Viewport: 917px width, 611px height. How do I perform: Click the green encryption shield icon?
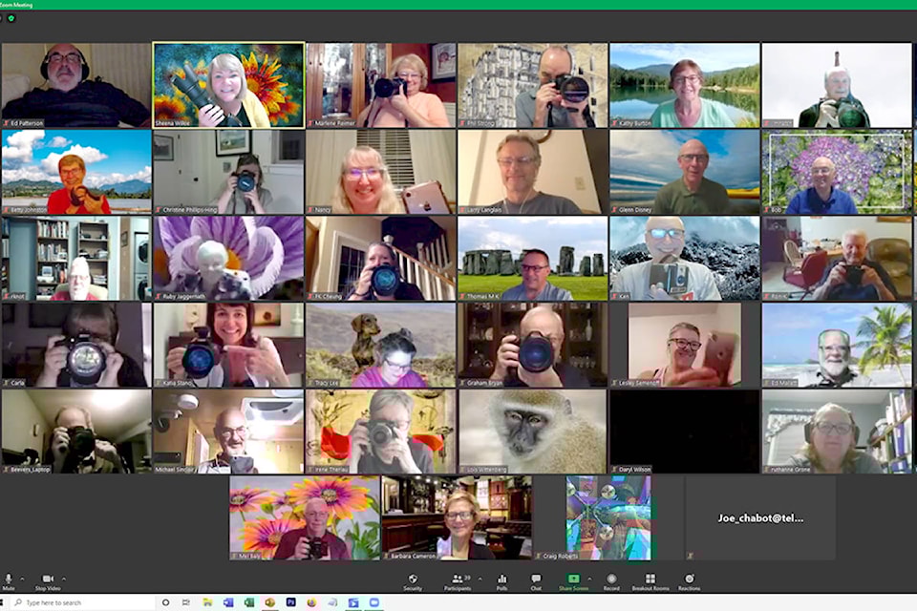click(x=11, y=18)
